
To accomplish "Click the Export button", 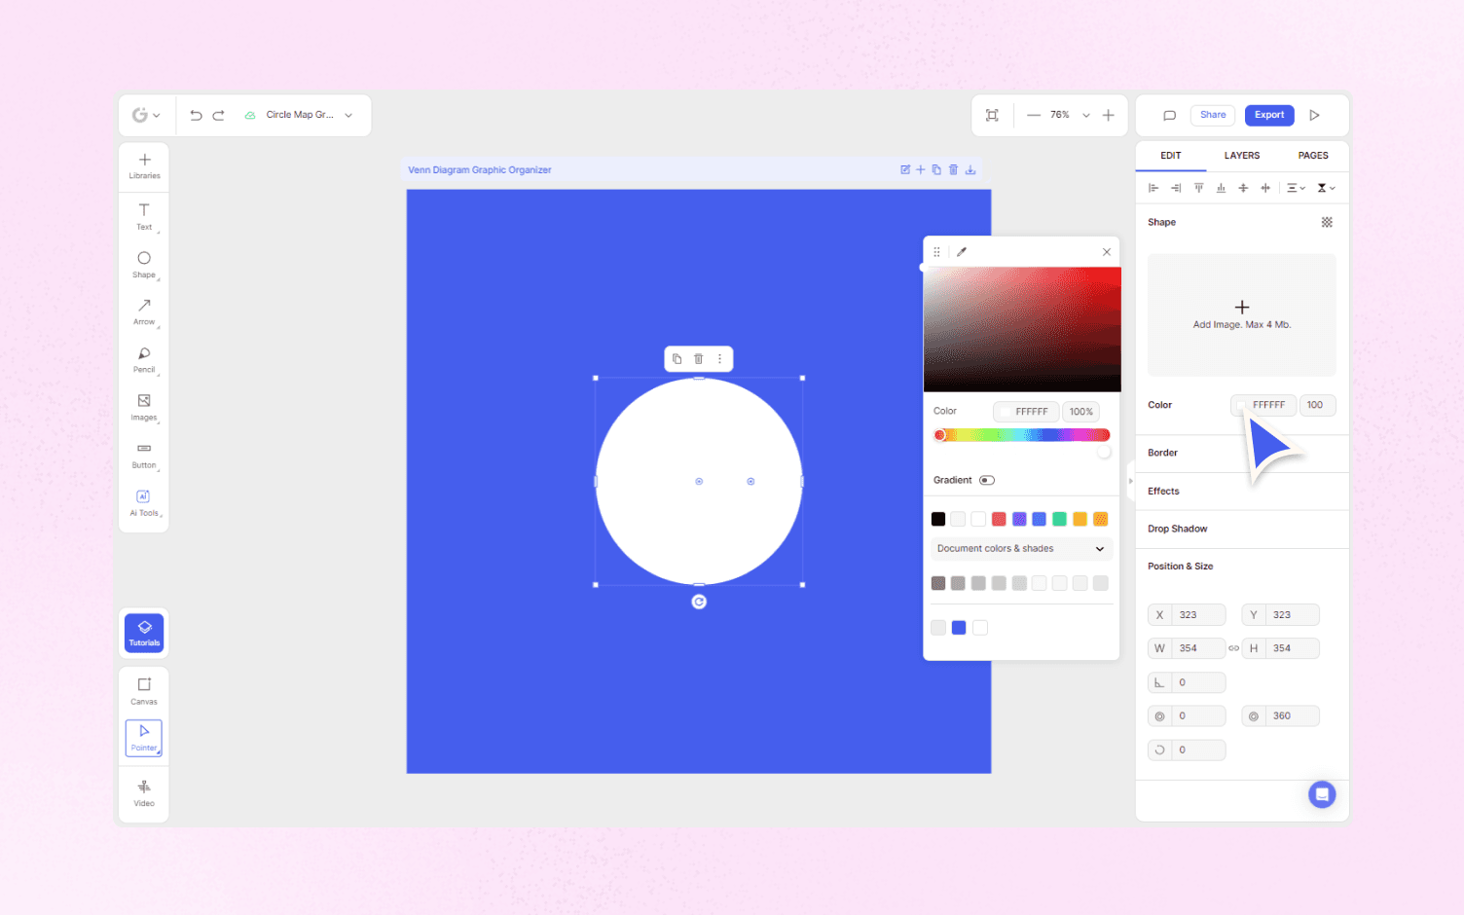I will 1268,114.
